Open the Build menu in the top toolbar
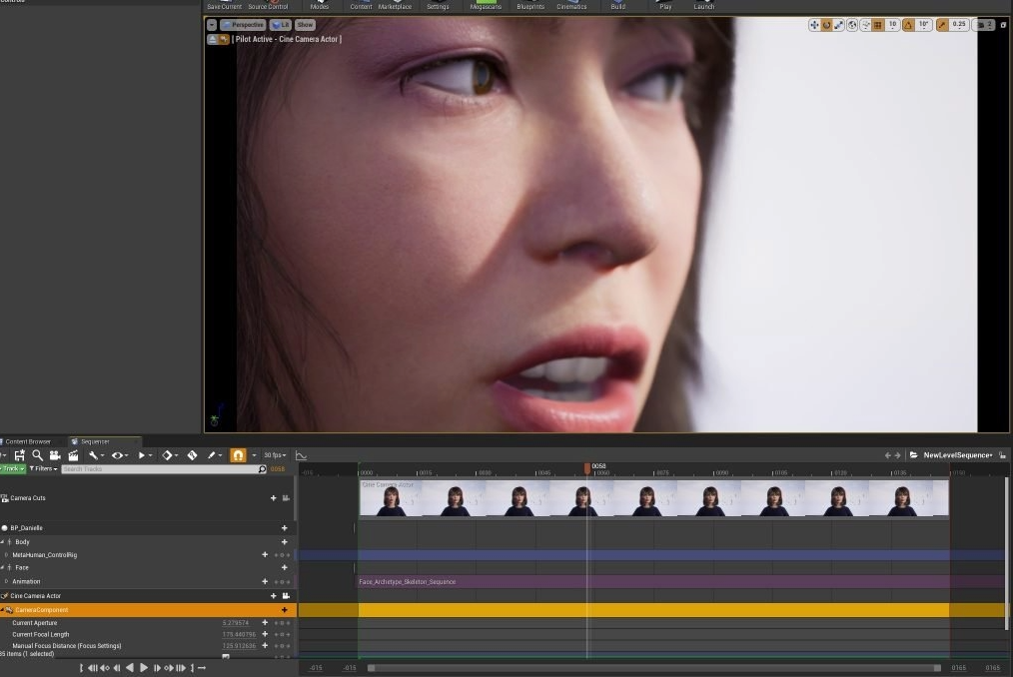This screenshot has height=677, width=1013. click(x=617, y=6)
